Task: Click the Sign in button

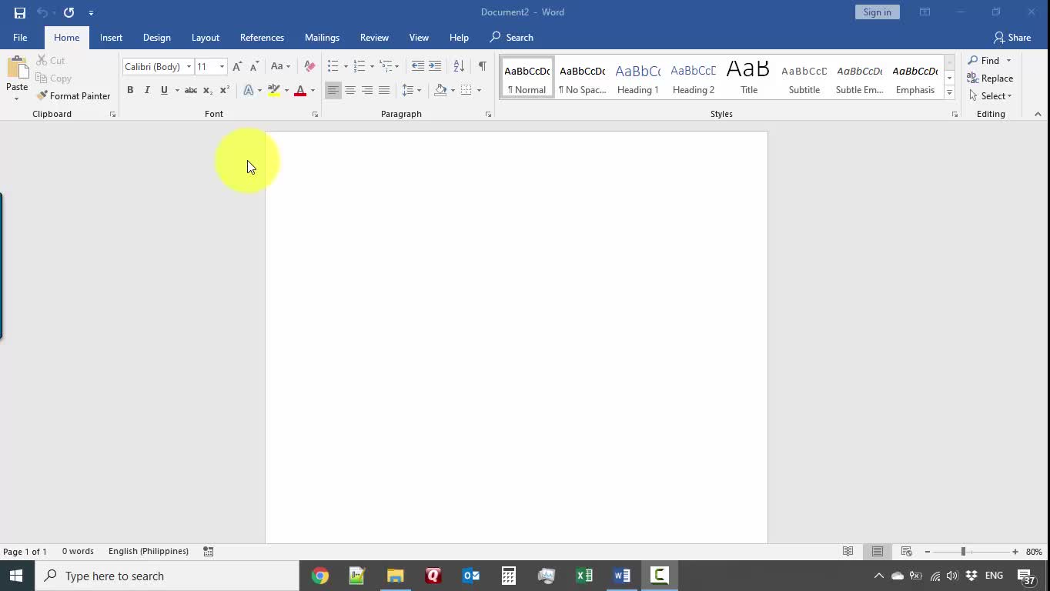Action: click(877, 12)
